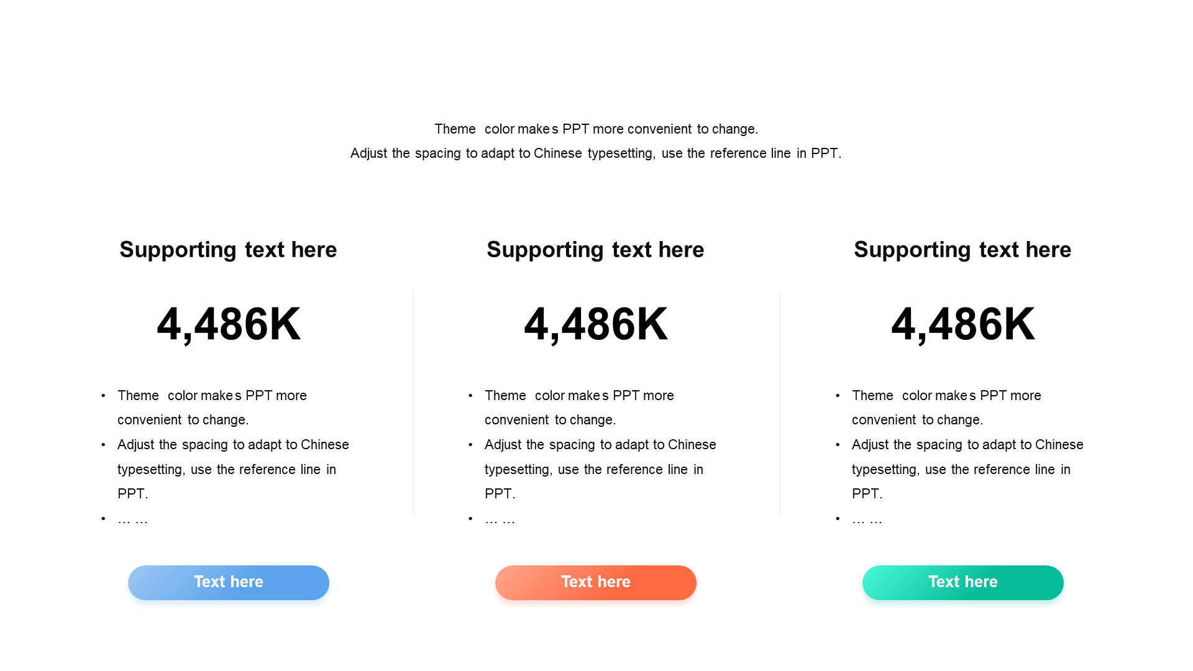Screen dimensions: 1193x671
Task: Click the vertical divider between middle and right columns
Action: tap(780, 403)
